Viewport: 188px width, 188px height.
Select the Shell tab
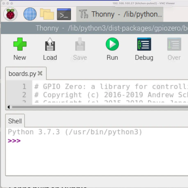click(15, 121)
